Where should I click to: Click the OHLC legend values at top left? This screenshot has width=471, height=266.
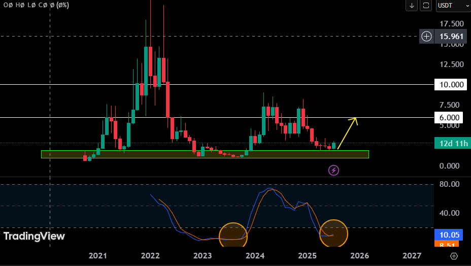36,5
